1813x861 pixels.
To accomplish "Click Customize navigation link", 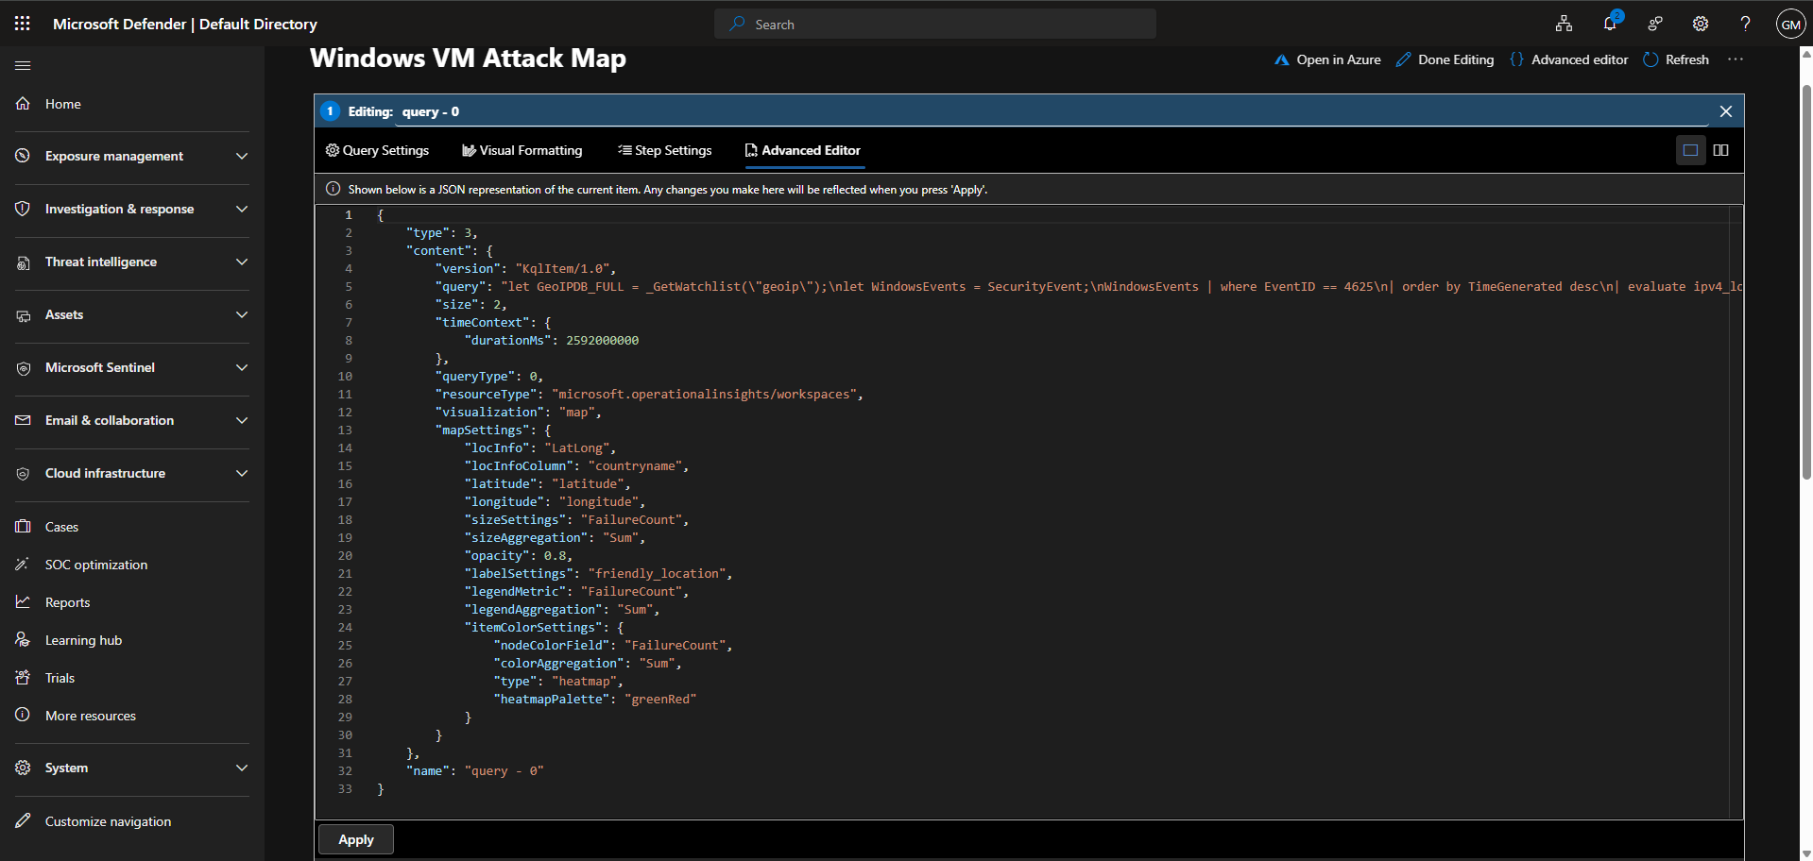I will (108, 821).
